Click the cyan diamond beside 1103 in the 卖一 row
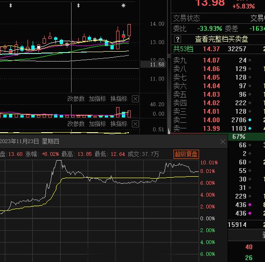265x262 pixels. [x=250, y=128]
